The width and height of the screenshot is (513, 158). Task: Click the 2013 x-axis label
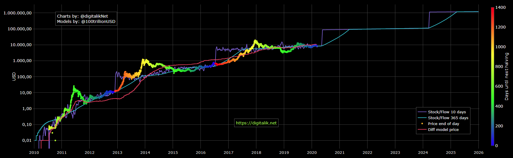(117, 152)
